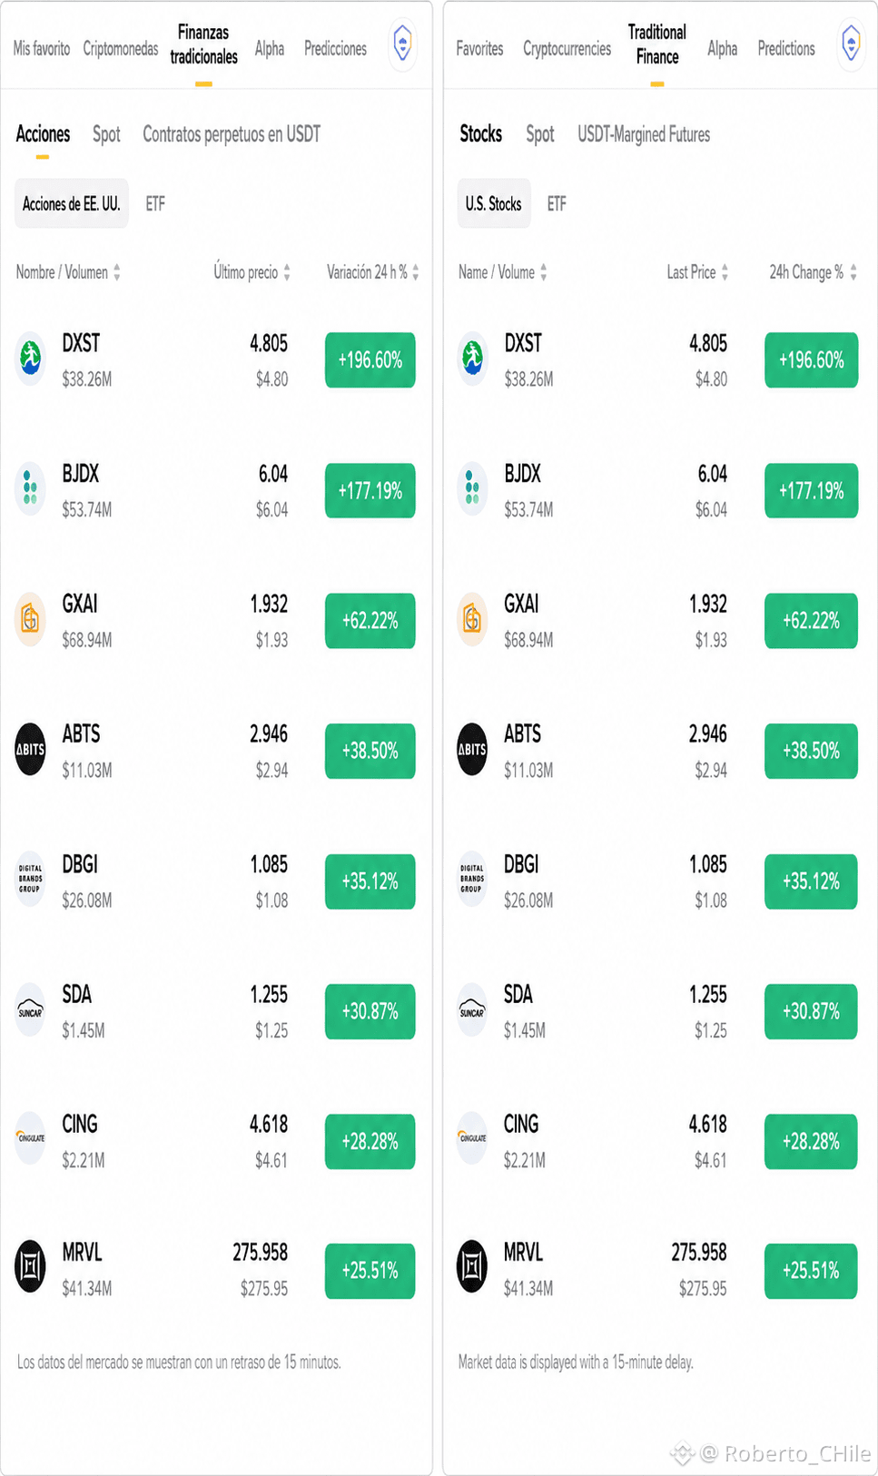Select the U.S. Stocks filter button
Image resolution: width=878 pixels, height=1476 pixels.
pyautogui.click(x=494, y=204)
